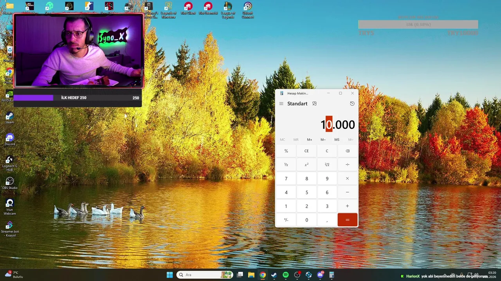501x281 pixels.
Task: Open Spotify from the taskbar
Action: 286,275
